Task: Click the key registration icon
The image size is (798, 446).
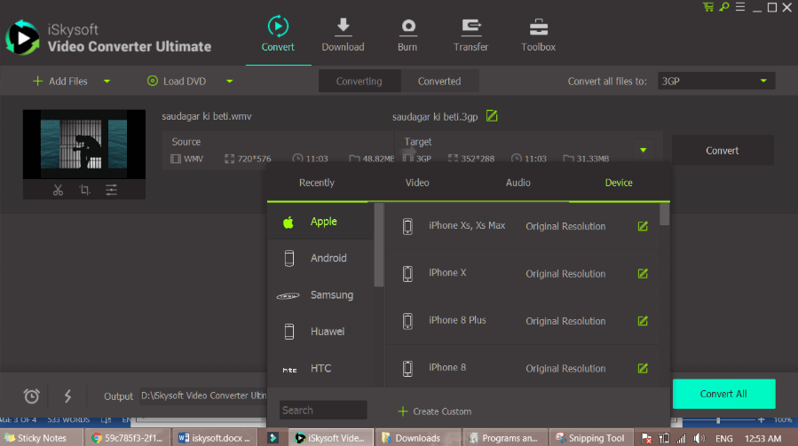Action: click(723, 7)
